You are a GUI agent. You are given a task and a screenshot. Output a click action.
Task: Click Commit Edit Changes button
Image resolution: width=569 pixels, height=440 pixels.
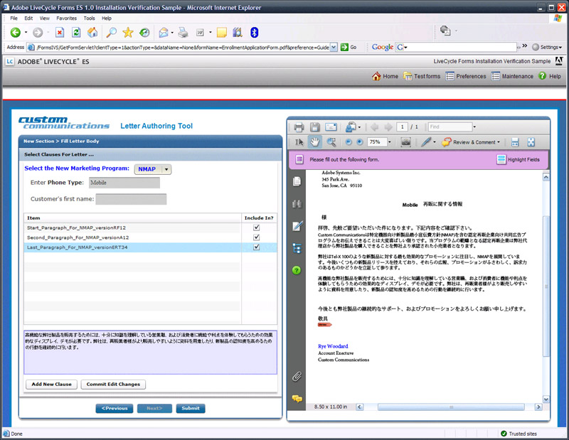click(113, 384)
